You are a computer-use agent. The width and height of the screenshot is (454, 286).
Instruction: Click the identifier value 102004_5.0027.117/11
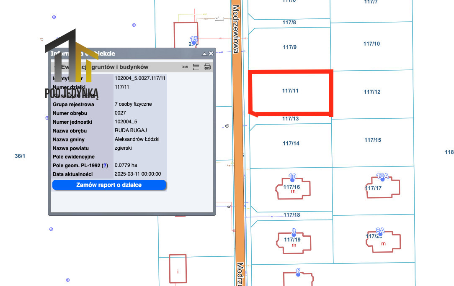point(140,78)
